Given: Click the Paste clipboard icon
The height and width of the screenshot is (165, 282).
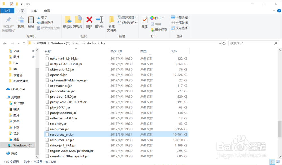Looking at the screenshot, I should [31, 20].
